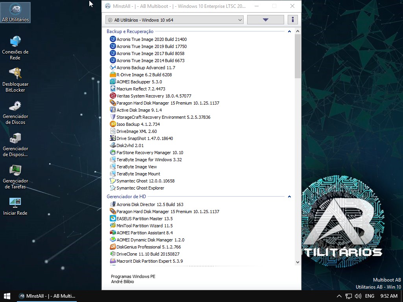Click the FarStone Recovery Manager icon
Screen dimensions: 403x302
pyautogui.click(x=113, y=152)
